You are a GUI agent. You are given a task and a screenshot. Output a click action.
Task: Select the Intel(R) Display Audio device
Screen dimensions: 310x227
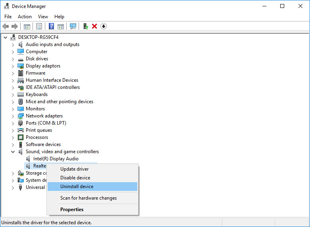(56, 159)
